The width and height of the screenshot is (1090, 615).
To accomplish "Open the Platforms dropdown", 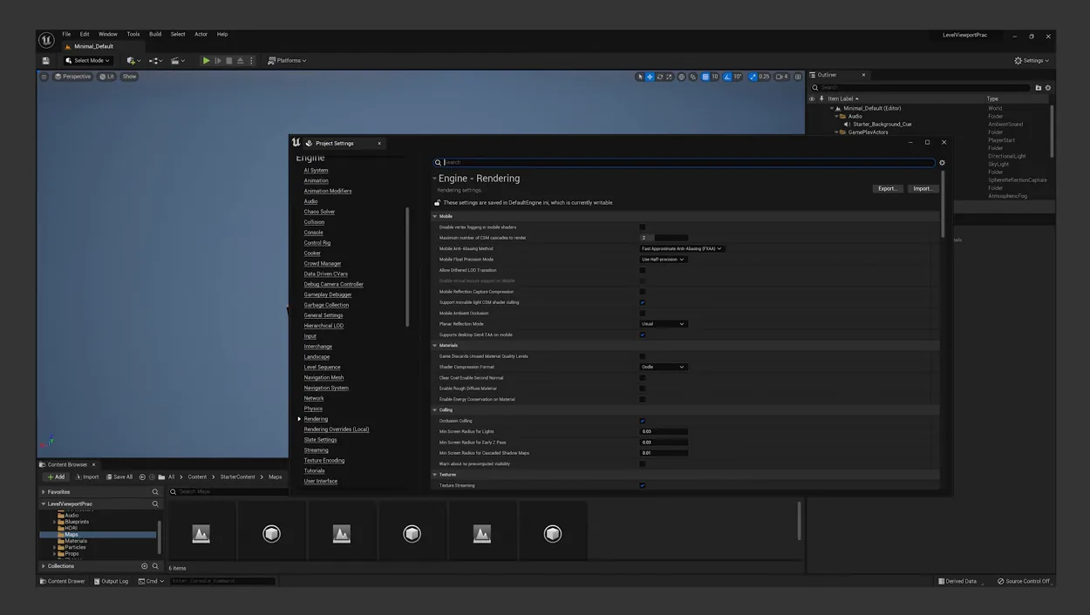I will (287, 61).
